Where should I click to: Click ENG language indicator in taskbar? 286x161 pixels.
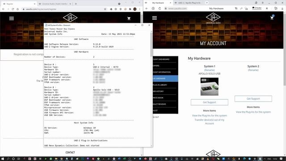pos(269,159)
